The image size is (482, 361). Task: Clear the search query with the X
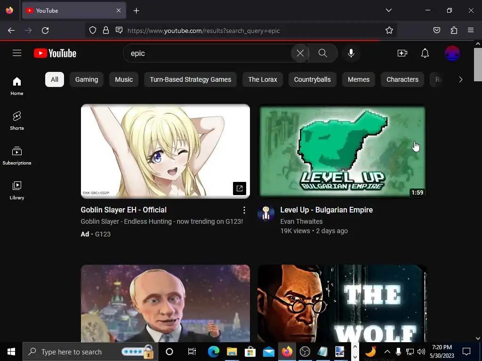(300, 53)
